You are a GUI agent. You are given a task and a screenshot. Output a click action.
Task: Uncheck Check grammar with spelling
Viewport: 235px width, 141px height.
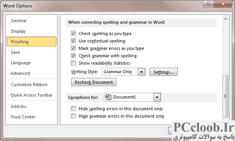coord(73,55)
